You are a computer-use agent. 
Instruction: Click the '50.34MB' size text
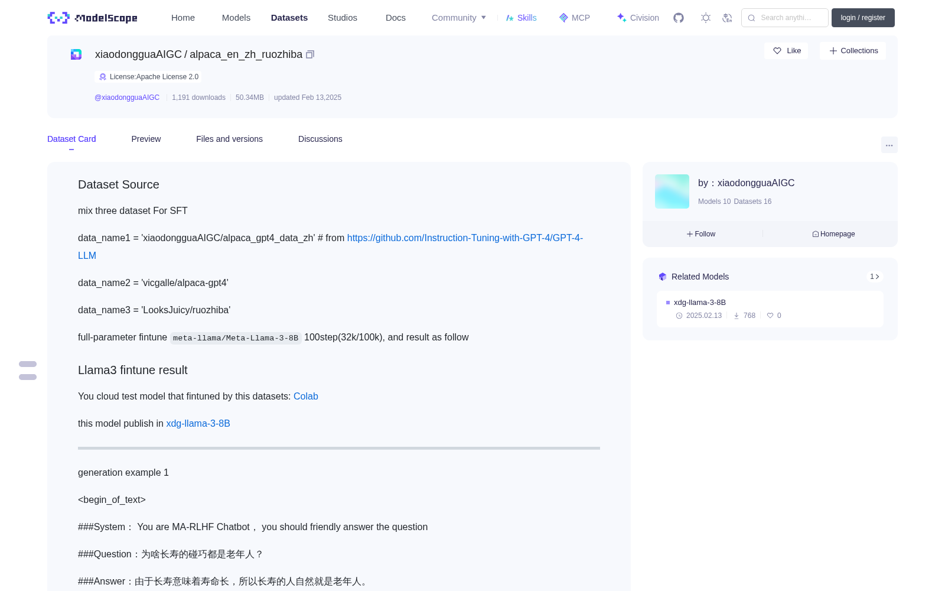[250, 98]
